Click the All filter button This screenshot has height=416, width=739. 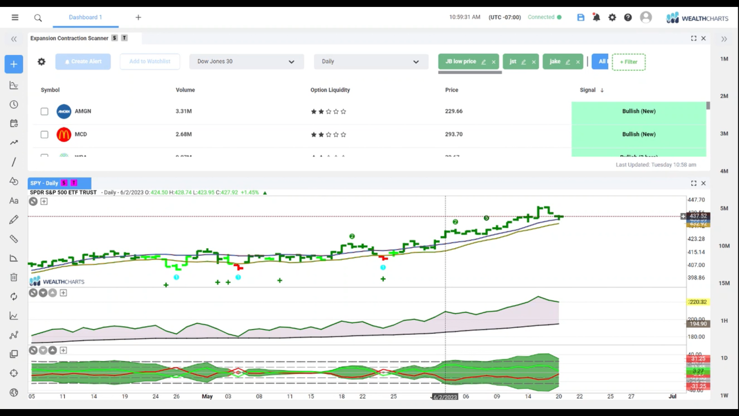coord(600,62)
